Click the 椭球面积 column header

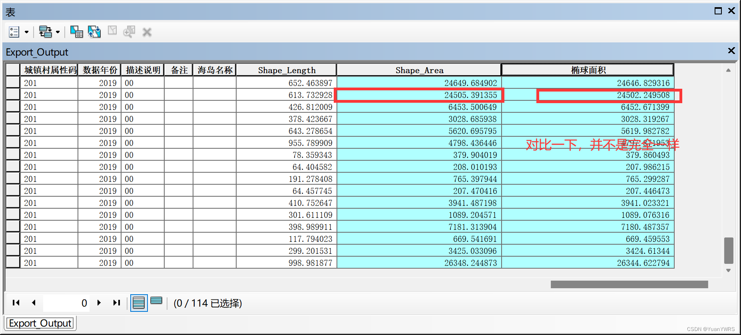pos(588,70)
